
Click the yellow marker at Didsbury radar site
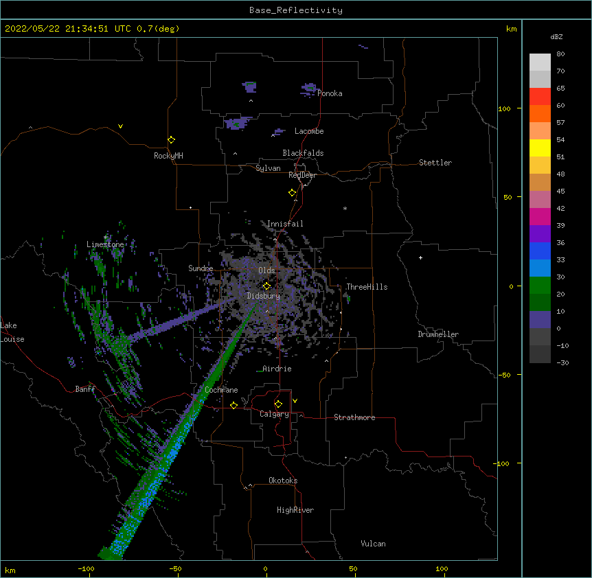[266, 286]
